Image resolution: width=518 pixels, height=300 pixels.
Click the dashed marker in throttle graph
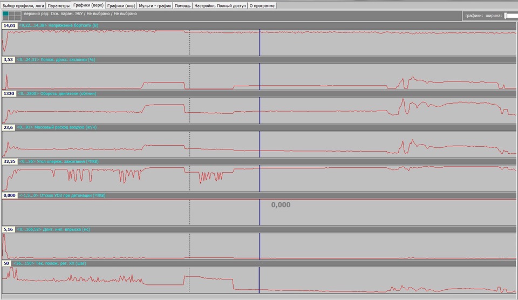coord(189,76)
